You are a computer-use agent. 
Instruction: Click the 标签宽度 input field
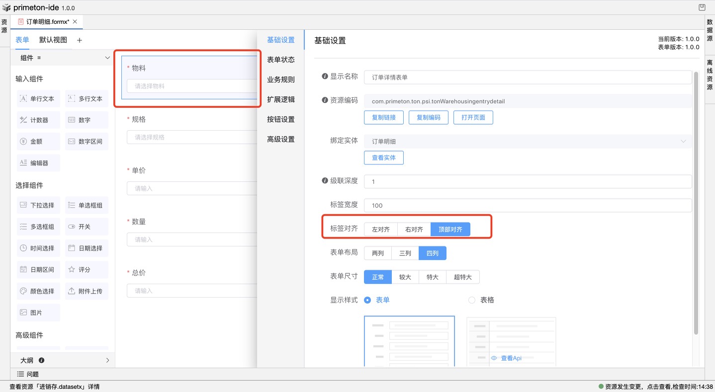(x=527, y=205)
